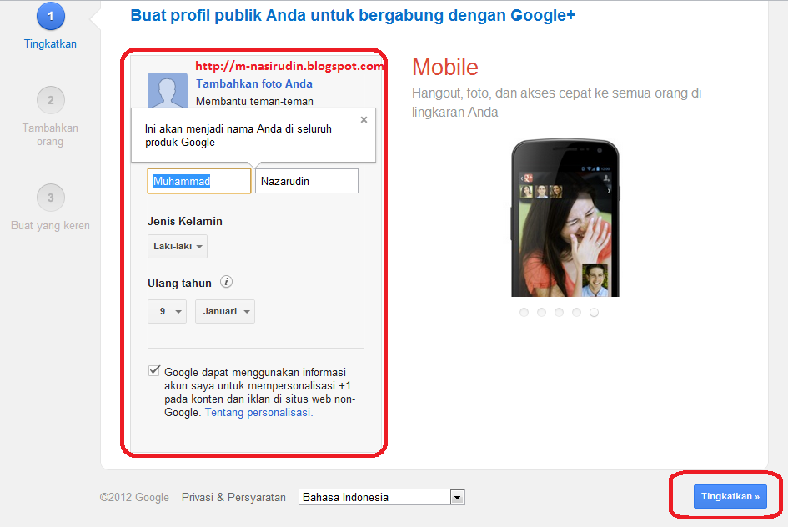Select the first carousel dot
Screen dimensions: 788x527
point(524,313)
